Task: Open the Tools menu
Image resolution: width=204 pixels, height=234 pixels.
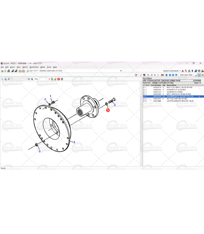Action: (x=49, y=67)
